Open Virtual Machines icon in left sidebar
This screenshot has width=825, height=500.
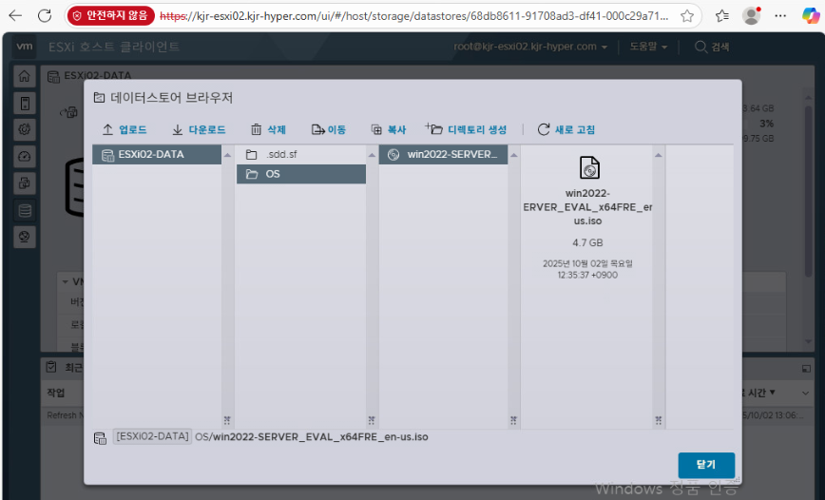(24, 183)
